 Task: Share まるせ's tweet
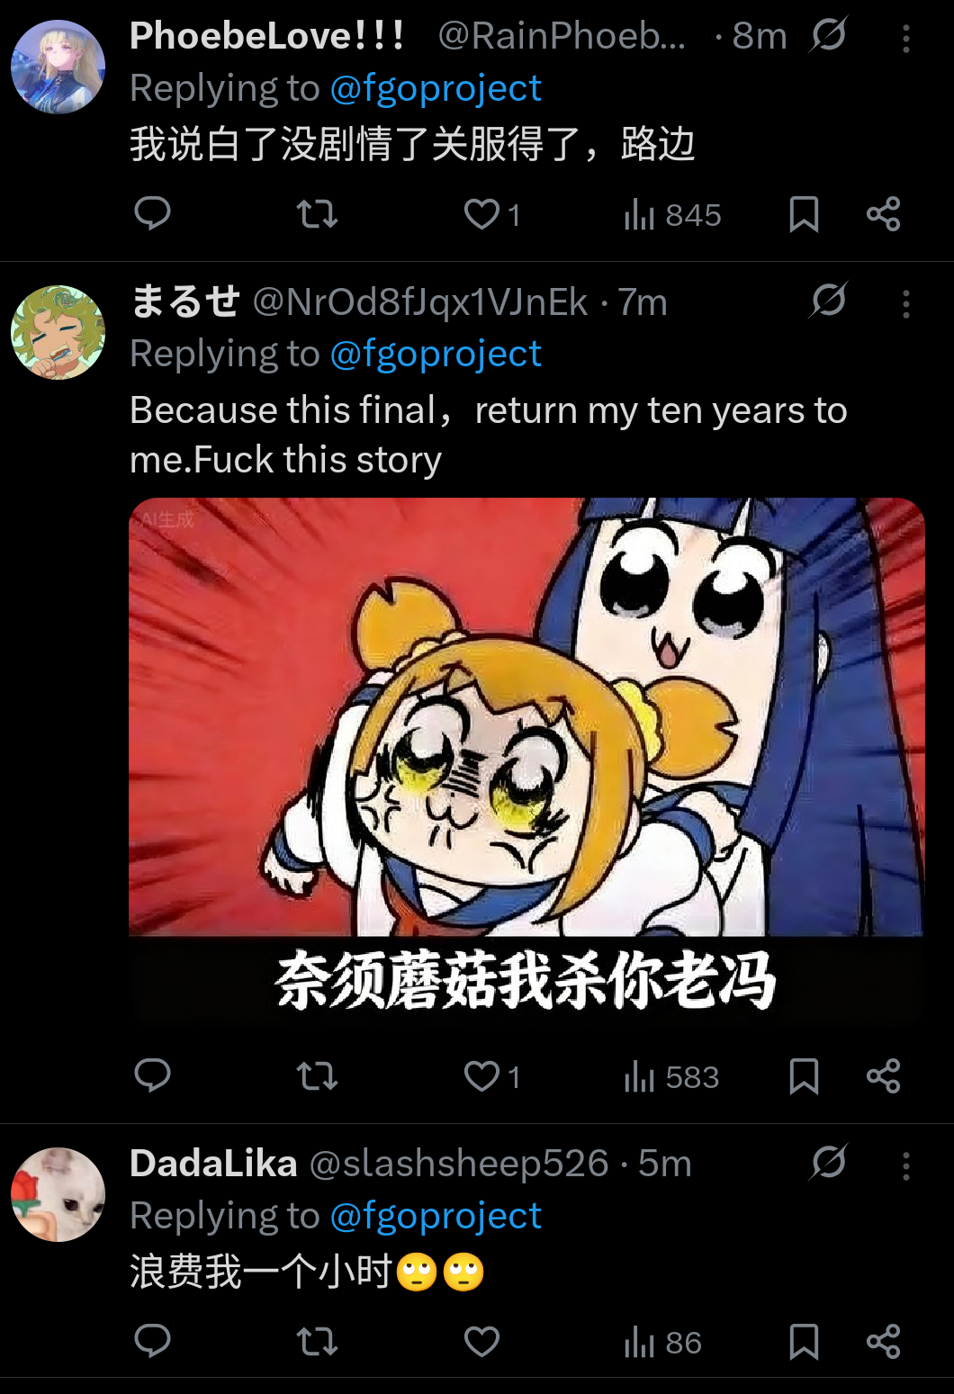[883, 1075]
